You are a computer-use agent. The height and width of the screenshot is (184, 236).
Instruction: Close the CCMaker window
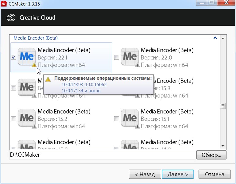[x=226, y=3]
